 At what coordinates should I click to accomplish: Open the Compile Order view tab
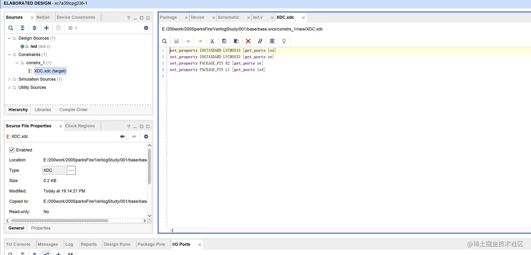point(73,110)
